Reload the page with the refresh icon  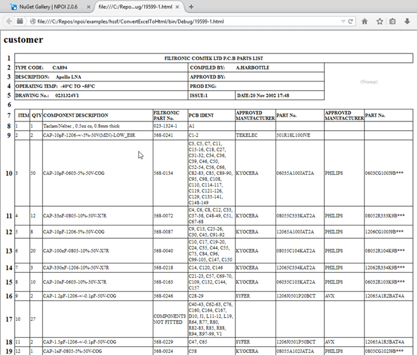pyautogui.click(x=350, y=21)
